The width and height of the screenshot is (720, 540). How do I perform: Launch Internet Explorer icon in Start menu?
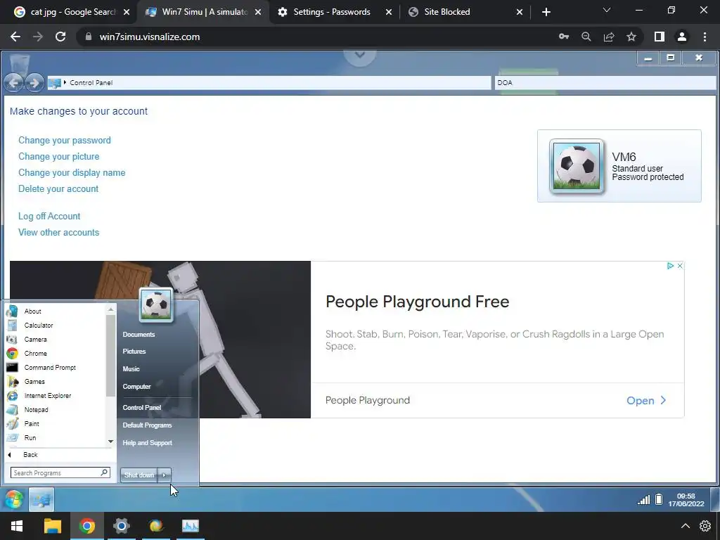pos(12,395)
